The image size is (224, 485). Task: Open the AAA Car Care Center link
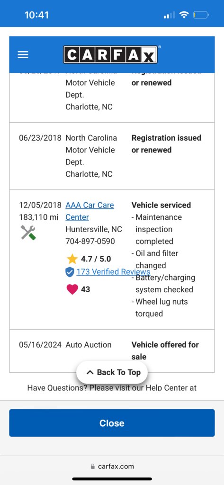point(90,211)
